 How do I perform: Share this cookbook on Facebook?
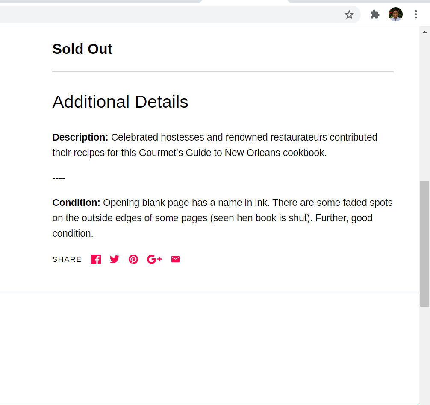96,259
